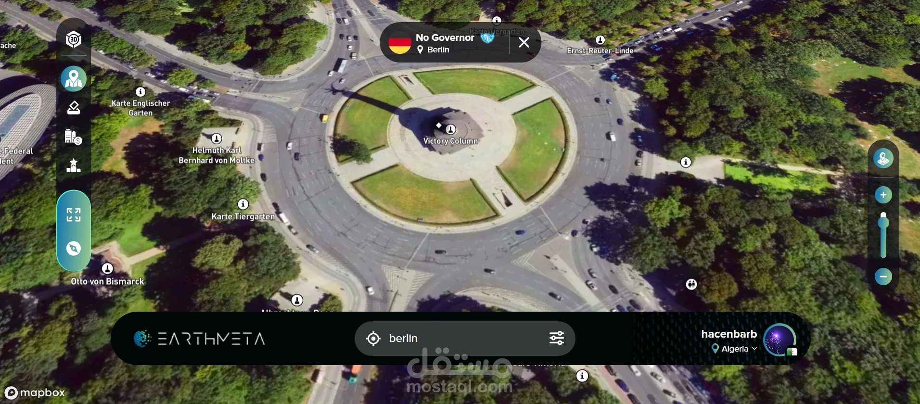This screenshot has width=920, height=404.
Task: Zoom in with the plus button
Action: coord(883,195)
